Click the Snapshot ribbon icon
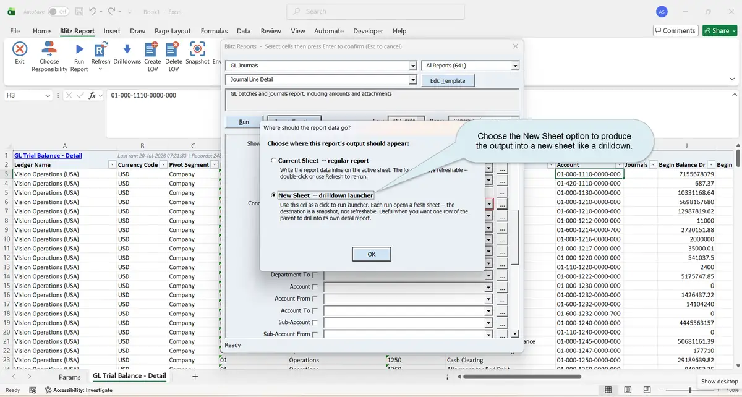This screenshot has height=397, width=742. click(197, 50)
